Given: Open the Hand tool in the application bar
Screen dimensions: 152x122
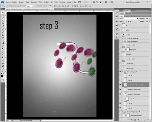Looking at the screenshot, I should click(94, 2).
